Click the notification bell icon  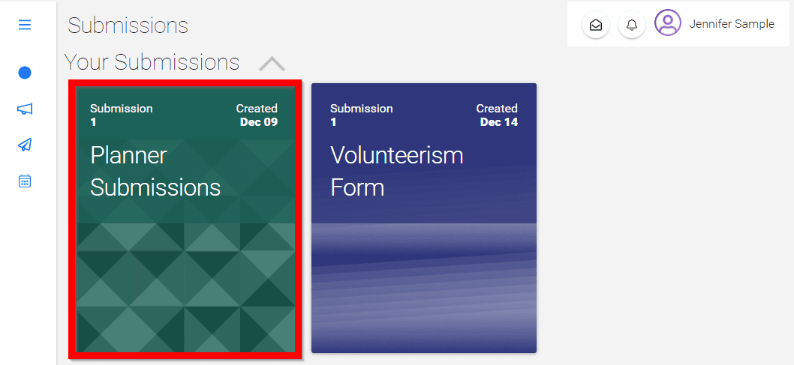[631, 24]
